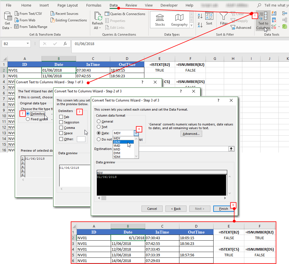The image size is (289, 264).
Task: Check the Semicolon delimiter box
Action: [x=61, y=122]
